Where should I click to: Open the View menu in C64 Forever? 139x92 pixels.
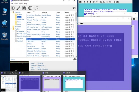pos(16,4)
